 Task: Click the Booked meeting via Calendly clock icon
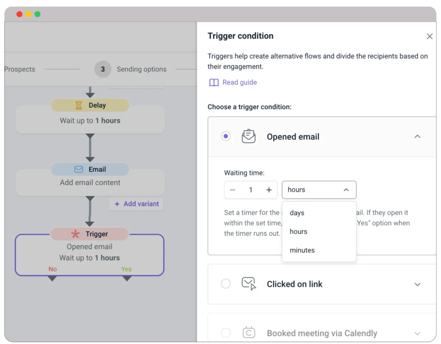248,332
